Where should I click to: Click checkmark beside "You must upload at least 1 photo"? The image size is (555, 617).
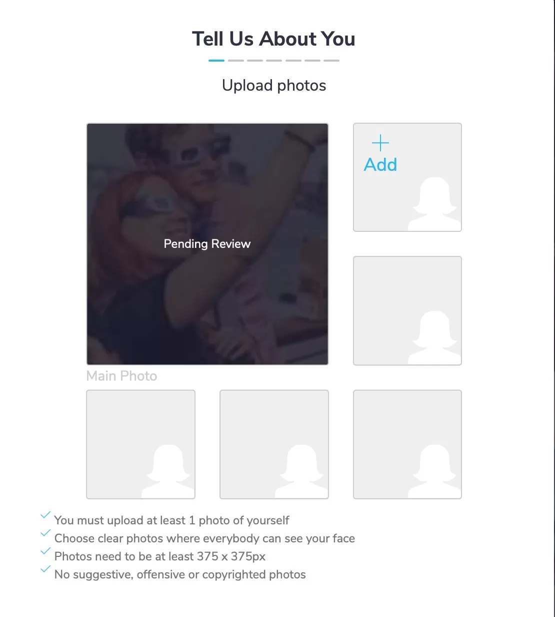pyautogui.click(x=45, y=515)
